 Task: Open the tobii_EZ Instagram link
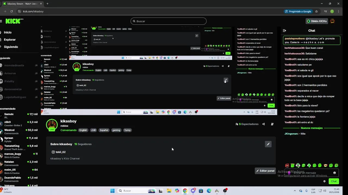59,152
